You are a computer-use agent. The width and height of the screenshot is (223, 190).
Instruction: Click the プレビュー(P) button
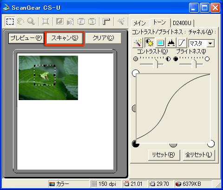click(26, 38)
